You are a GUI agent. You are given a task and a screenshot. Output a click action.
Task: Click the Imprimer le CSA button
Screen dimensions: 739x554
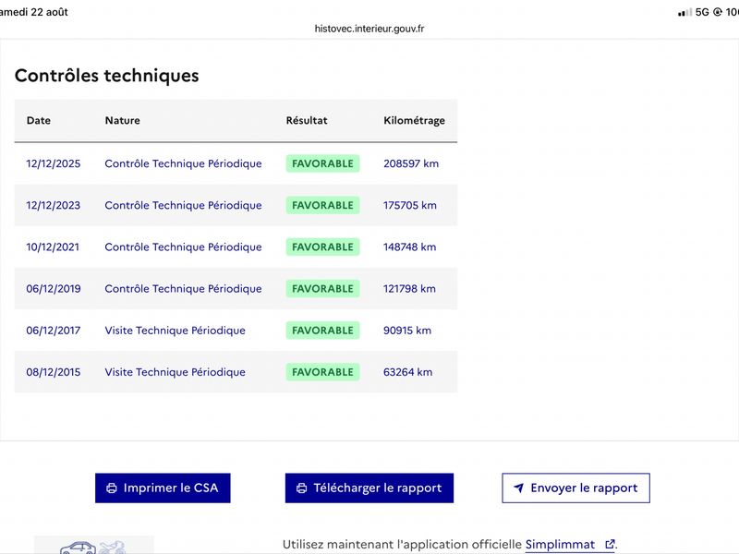tap(163, 488)
